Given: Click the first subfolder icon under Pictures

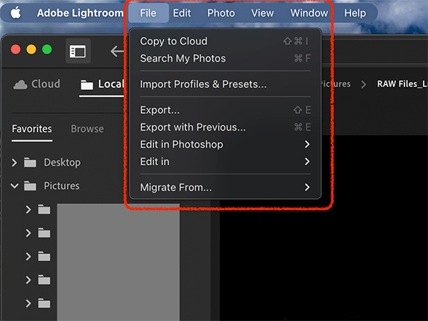Looking at the screenshot, I should click(x=44, y=210).
